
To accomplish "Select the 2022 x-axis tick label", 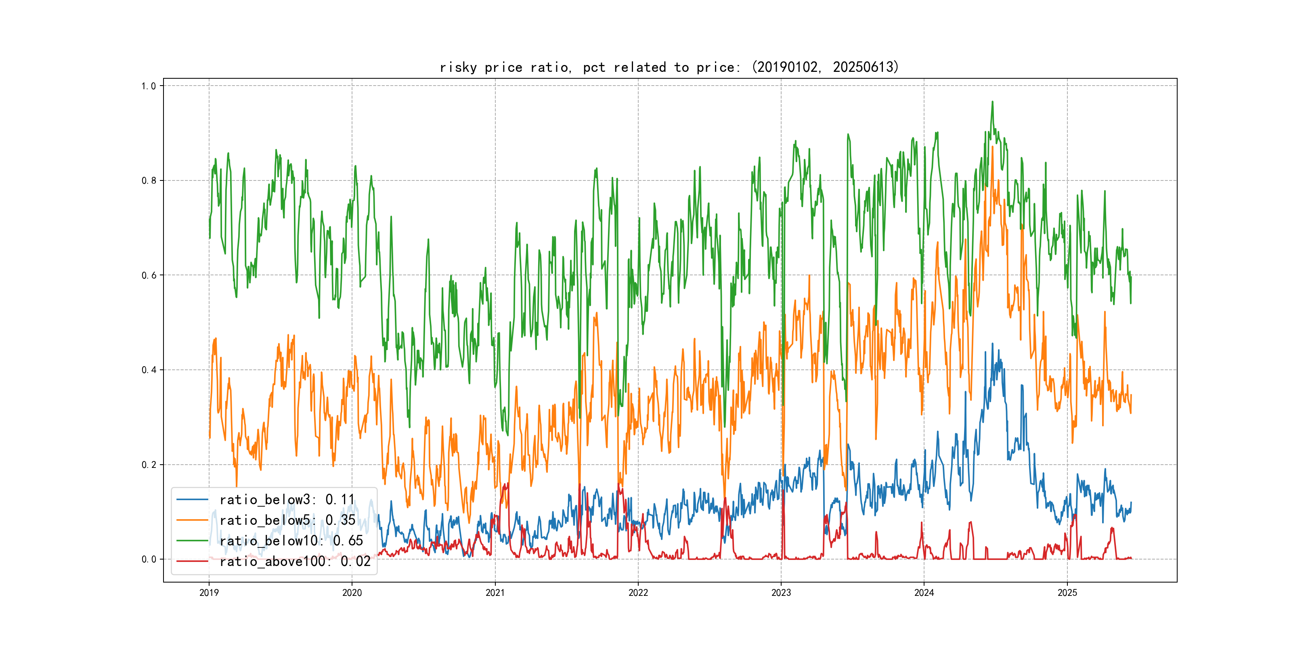I will [x=638, y=593].
